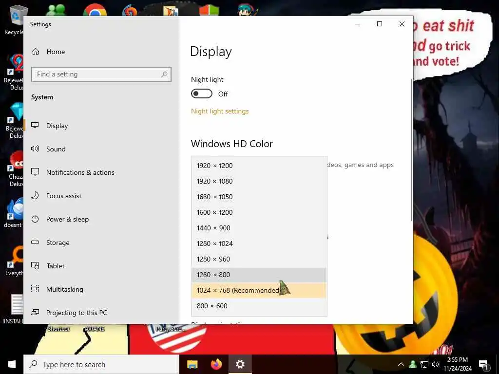Click the green user icon in tray
This screenshot has height=374, width=499.
(413, 364)
